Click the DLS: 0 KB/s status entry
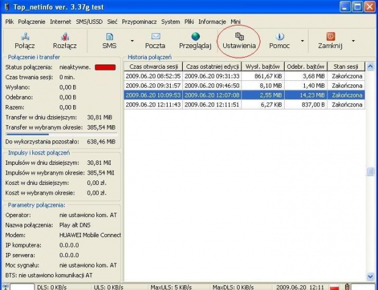The height and width of the screenshot is (290, 378). pos(52,288)
